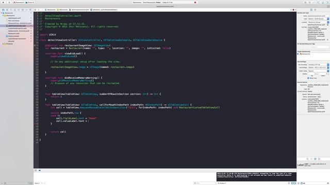Switch to the Quick Help inspector tab

pyautogui.click(x=315, y=10)
